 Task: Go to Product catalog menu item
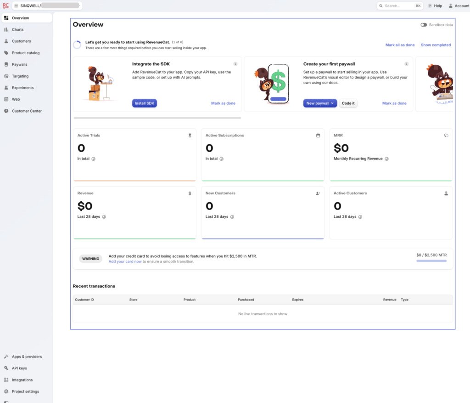pos(26,53)
